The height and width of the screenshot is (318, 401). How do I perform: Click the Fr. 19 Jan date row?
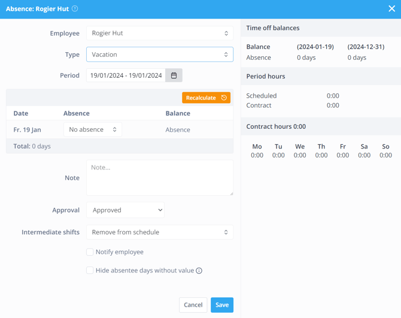[28, 129]
